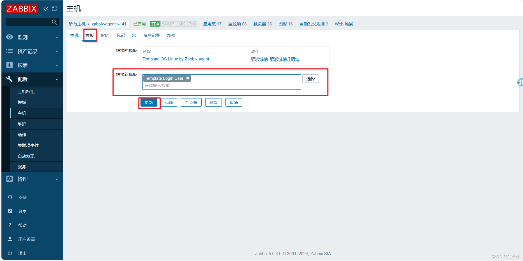Click the 报表 (Reports) chart icon
523x261 pixels.
coord(10,65)
